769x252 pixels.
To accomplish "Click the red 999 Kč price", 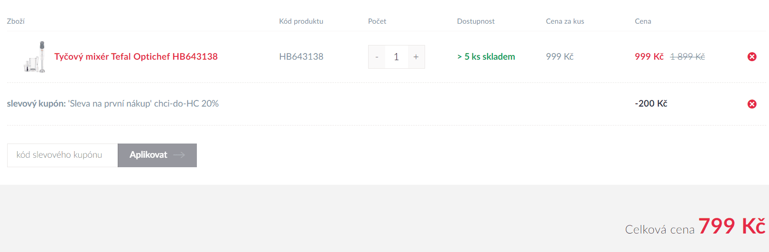I will pyautogui.click(x=649, y=57).
